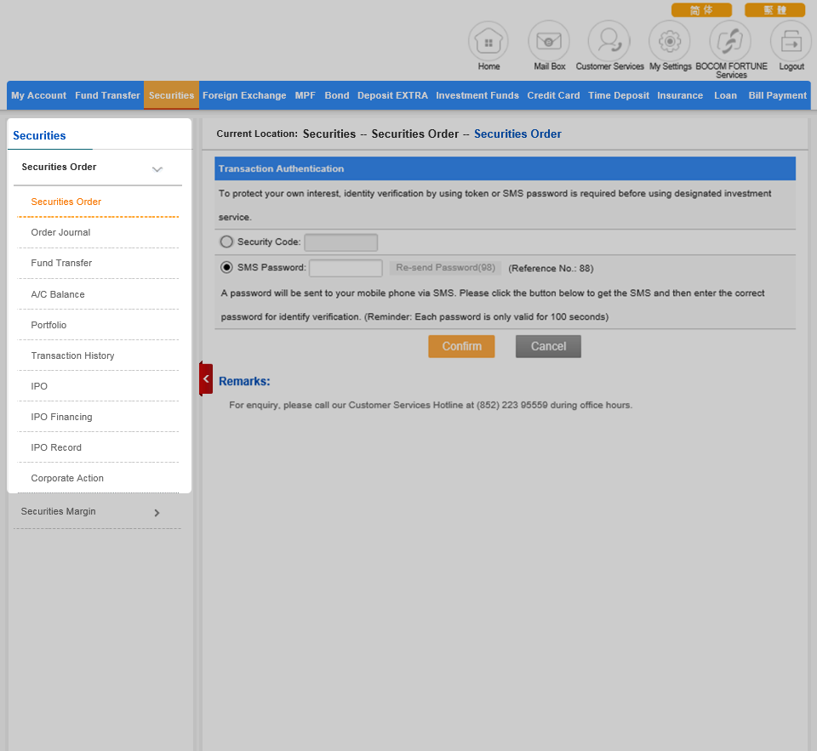Click the Home icon

pos(488,42)
